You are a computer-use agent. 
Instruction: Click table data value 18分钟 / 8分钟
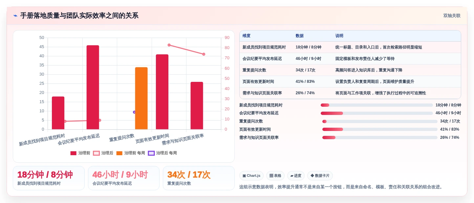309,47
